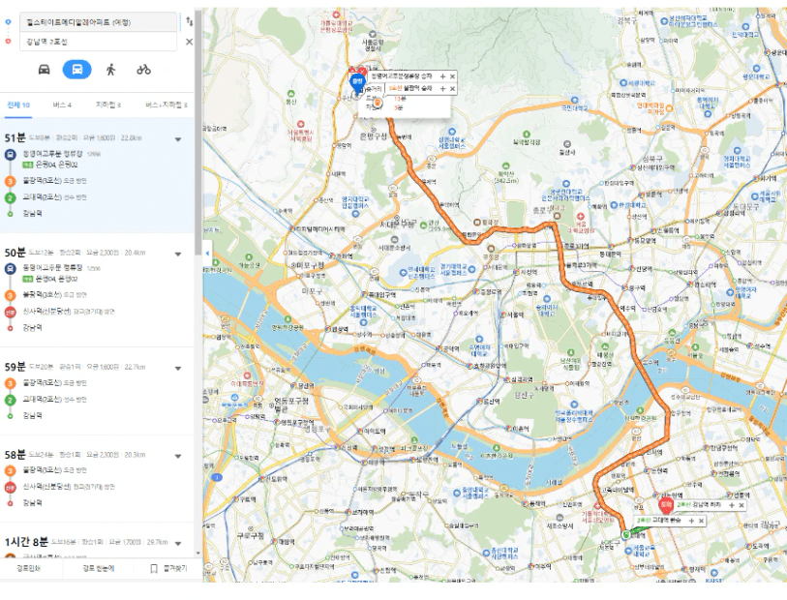The height and width of the screenshot is (600, 787).
Task: Click plus on 교대역 transfer popup
Action: [x=691, y=521]
